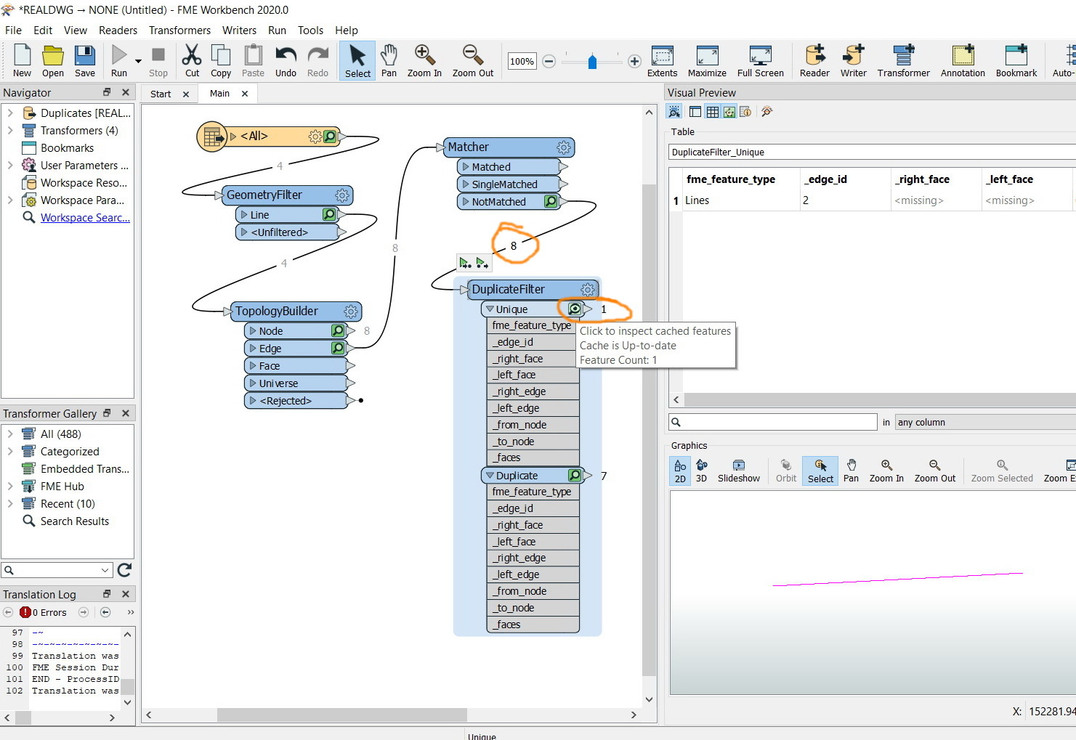1076x740 pixels.
Task: Activate Select tool in Graphics toolbar
Action: point(820,471)
